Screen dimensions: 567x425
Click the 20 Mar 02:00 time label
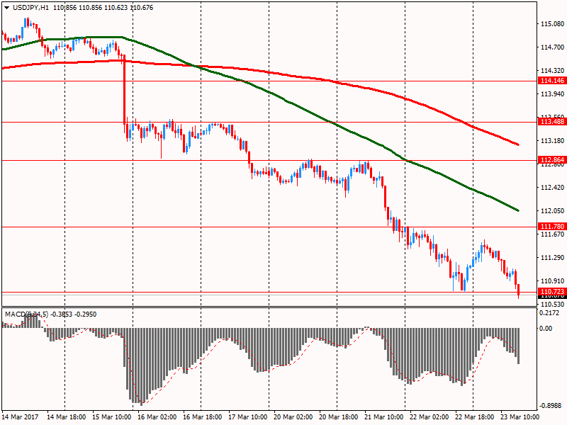pos(293,417)
